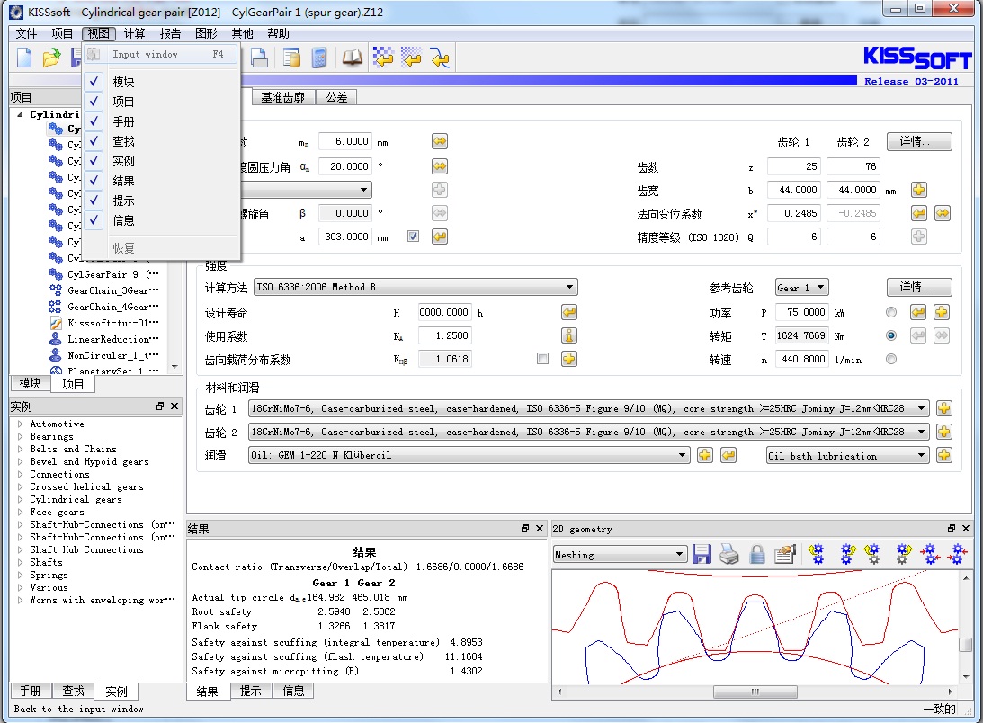Switch to the 提示 tab at bottom
The image size is (983, 723).
click(x=250, y=691)
